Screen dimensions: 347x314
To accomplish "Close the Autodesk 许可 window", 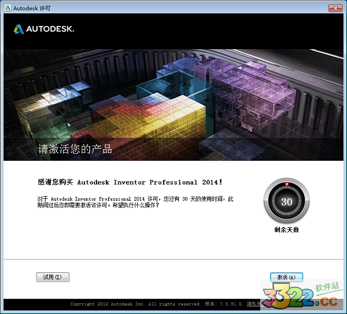I will [334, 8].
